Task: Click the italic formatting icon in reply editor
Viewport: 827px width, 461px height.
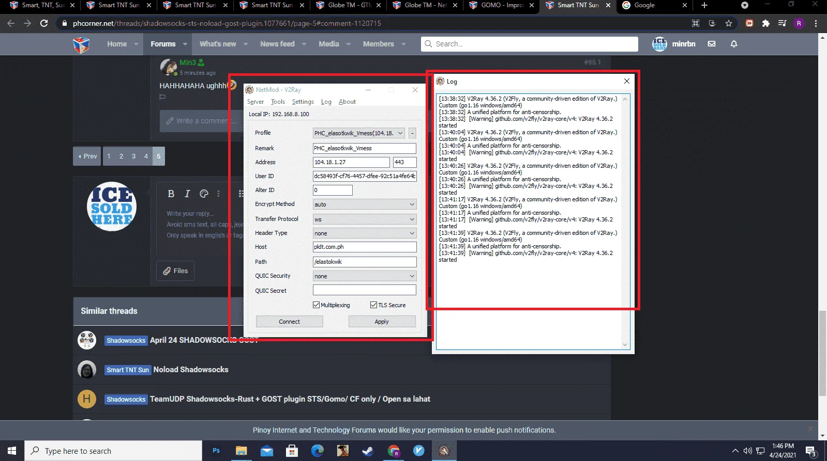Action: (x=187, y=194)
